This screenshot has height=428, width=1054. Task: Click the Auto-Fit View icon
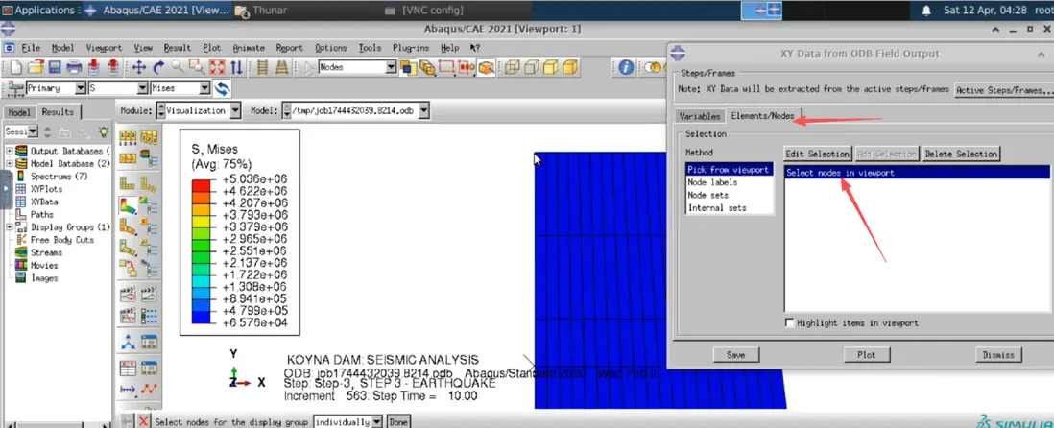click(216, 67)
